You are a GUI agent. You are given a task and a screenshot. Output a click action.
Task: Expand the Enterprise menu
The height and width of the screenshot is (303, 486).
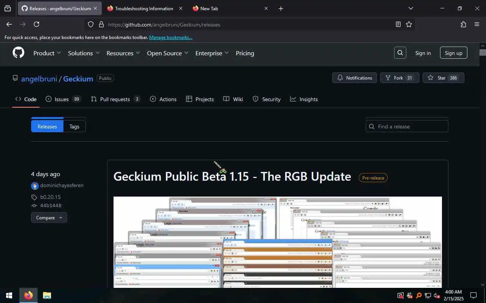pyautogui.click(x=212, y=53)
